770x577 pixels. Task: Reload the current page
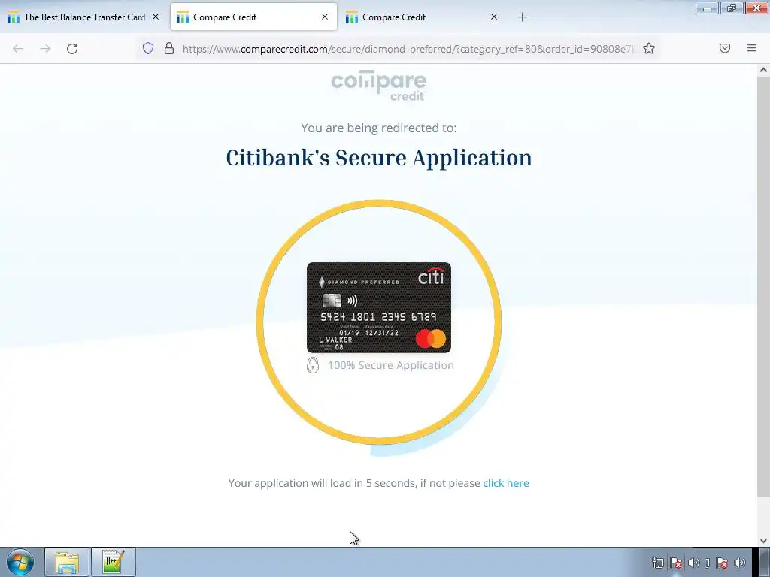[x=72, y=49]
